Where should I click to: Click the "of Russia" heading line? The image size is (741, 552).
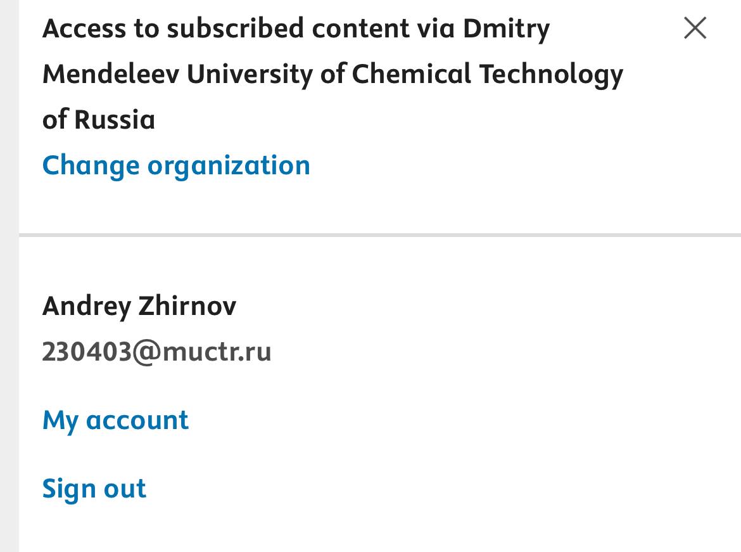coord(98,120)
